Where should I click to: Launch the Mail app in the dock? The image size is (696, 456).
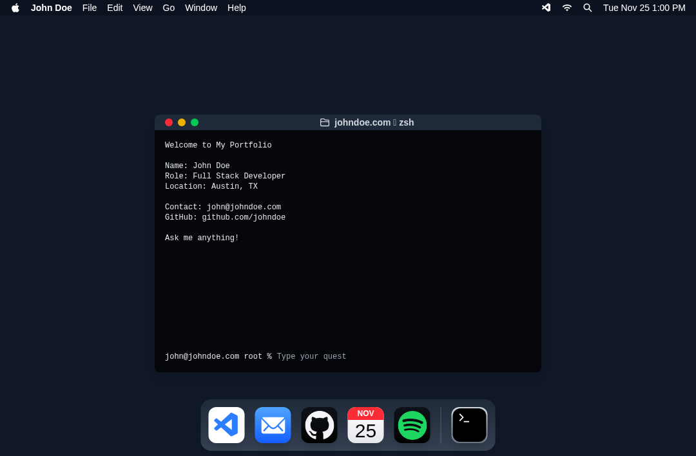[x=273, y=425]
